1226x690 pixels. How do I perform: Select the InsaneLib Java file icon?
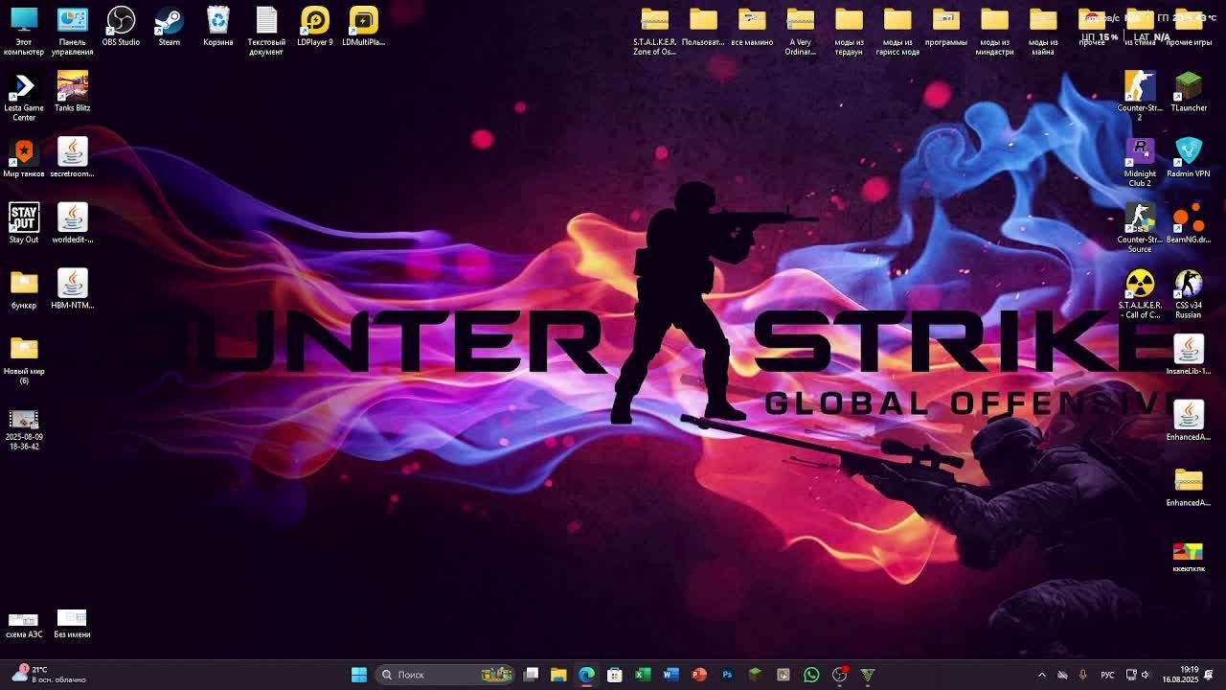point(1189,355)
